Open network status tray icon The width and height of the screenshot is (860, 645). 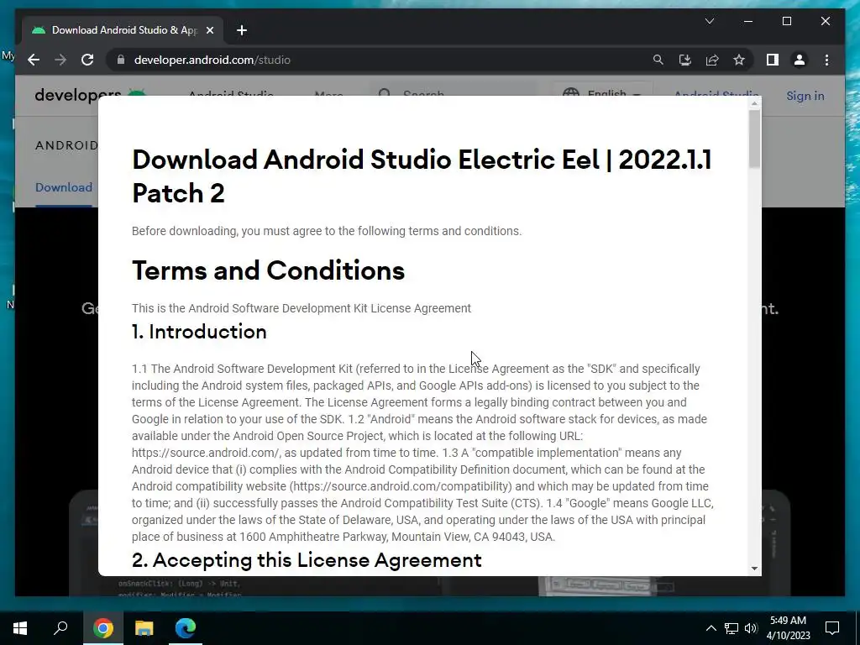(x=732, y=628)
